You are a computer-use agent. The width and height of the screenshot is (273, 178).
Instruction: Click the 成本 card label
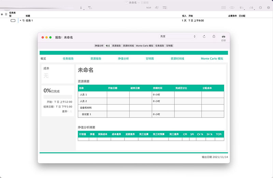(x=46, y=68)
